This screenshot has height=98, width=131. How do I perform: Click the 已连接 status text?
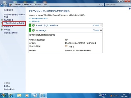[x=96, y=30]
